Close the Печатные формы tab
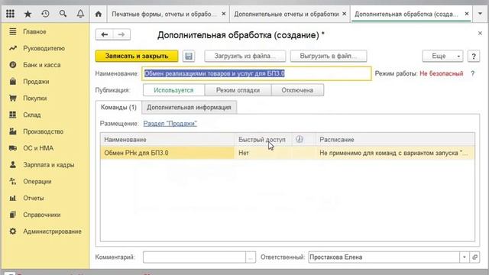The image size is (489, 275). tap(224, 14)
